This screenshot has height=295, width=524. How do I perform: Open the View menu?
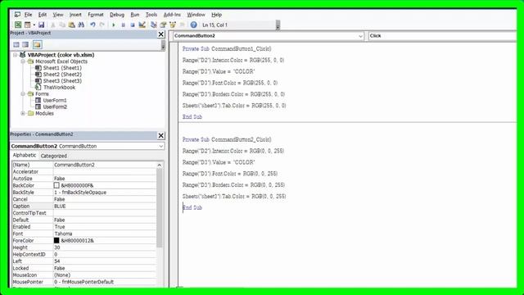tap(58, 15)
